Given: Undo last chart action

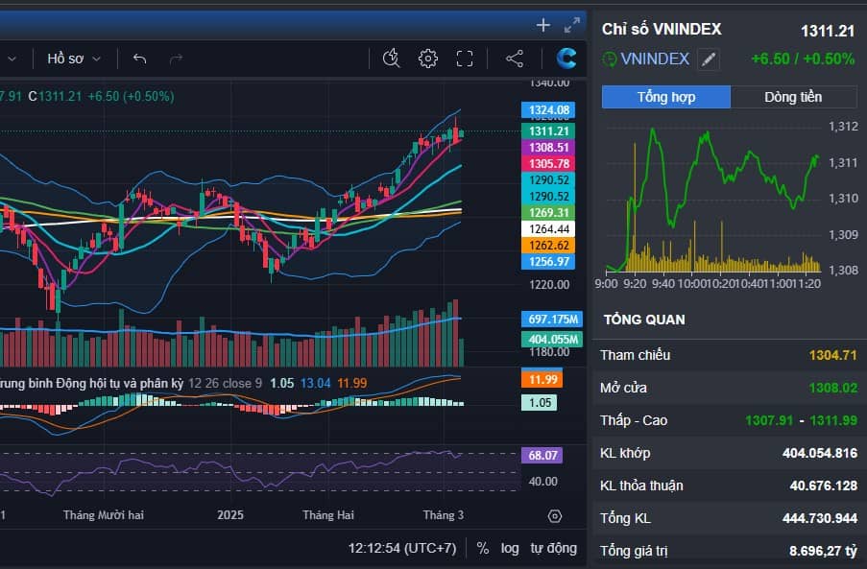Looking at the screenshot, I should (140, 59).
